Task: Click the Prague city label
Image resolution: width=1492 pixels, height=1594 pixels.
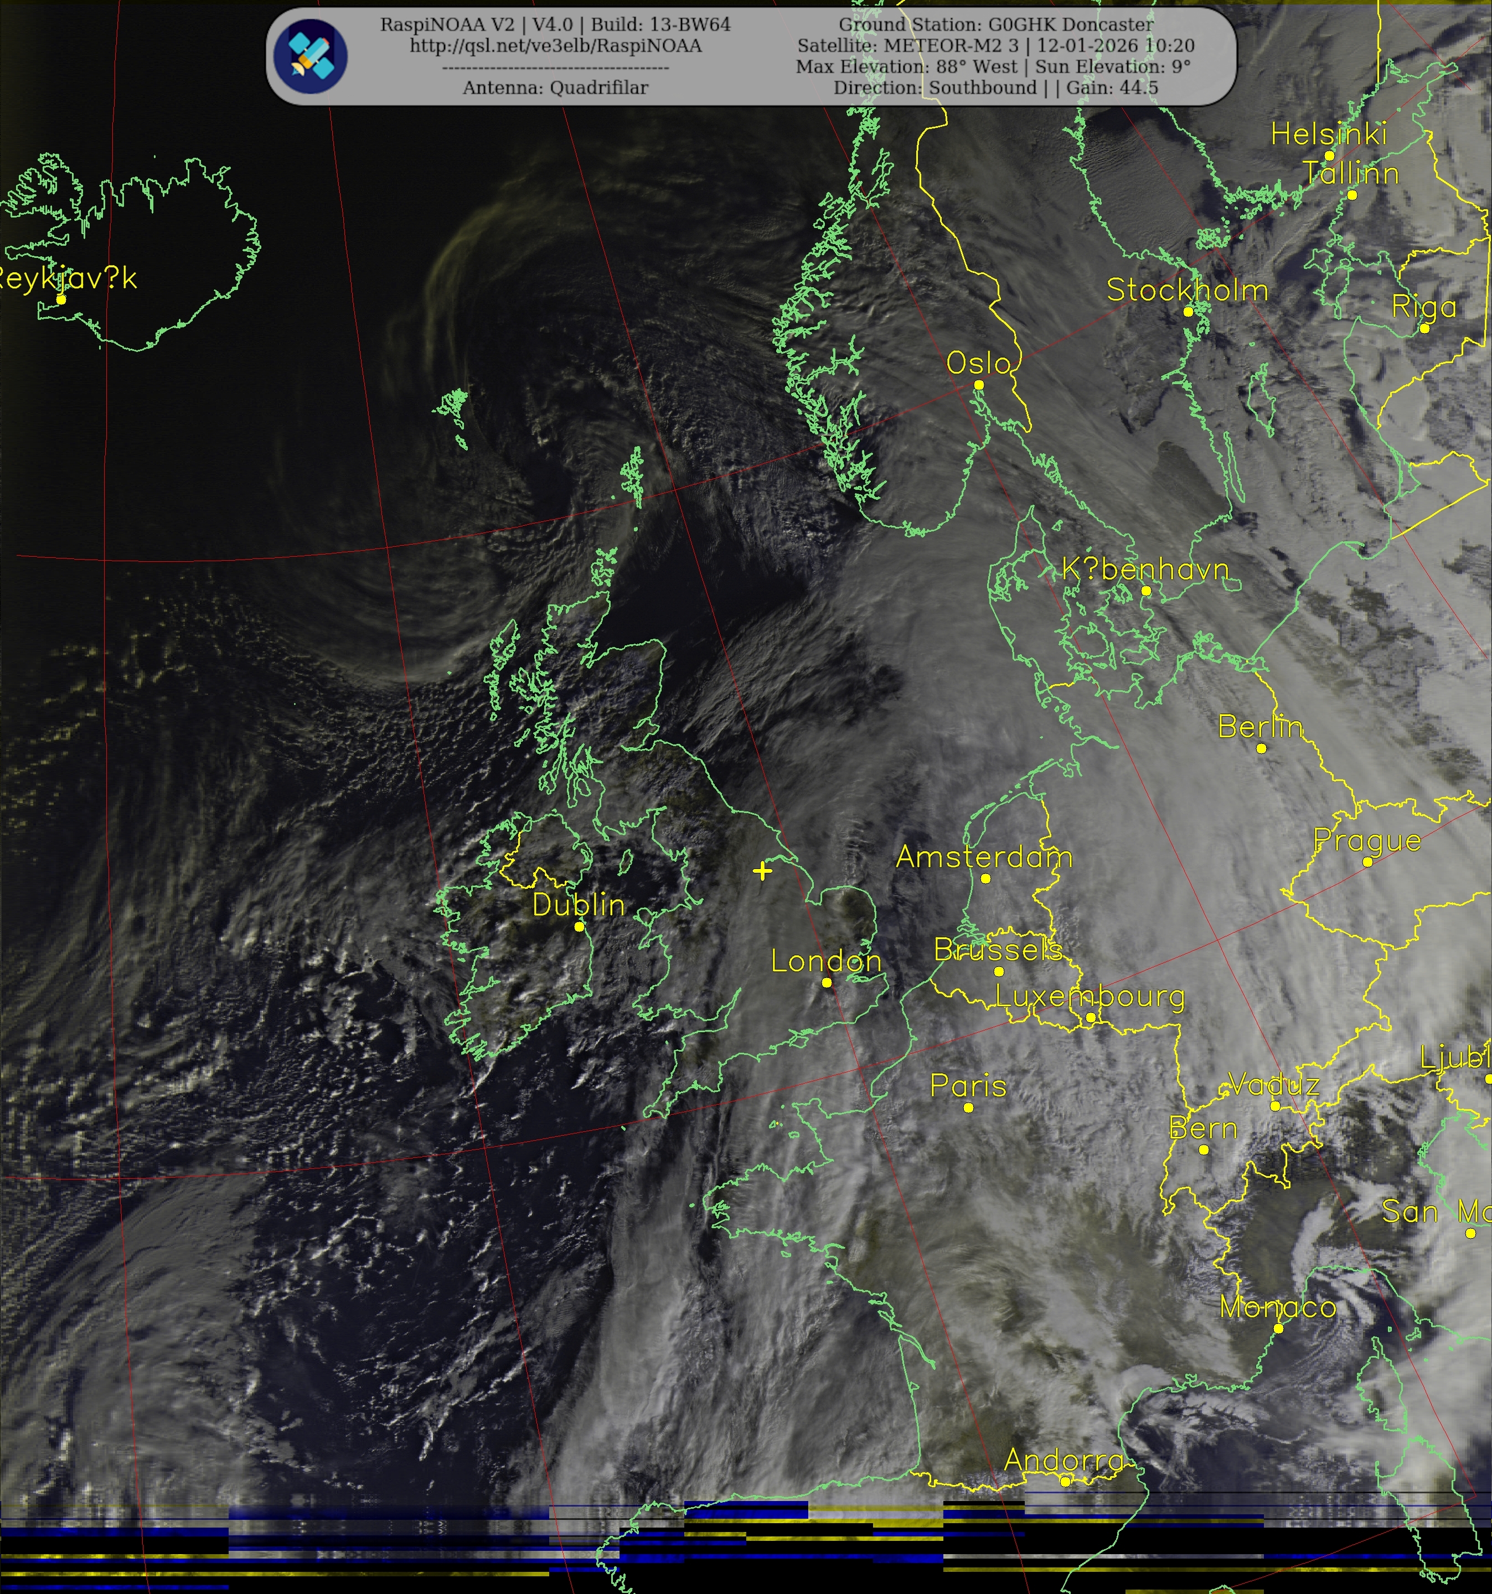Action: tap(1367, 840)
